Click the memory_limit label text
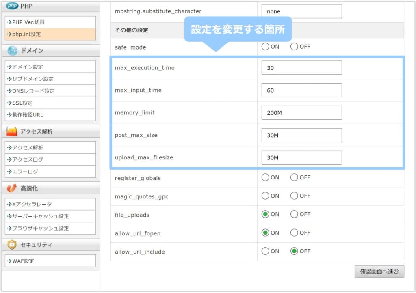Image resolution: width=416 pixels, height=293 pixels. (135, 113)
